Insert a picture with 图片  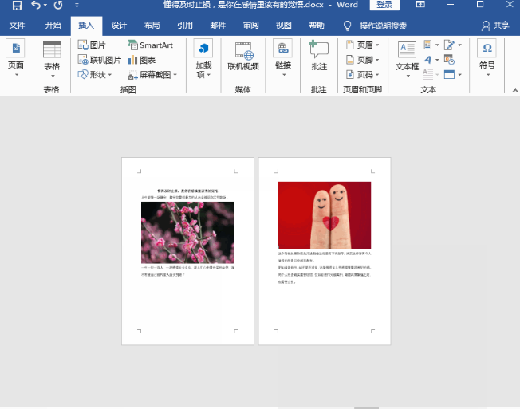tap(92, 45)
